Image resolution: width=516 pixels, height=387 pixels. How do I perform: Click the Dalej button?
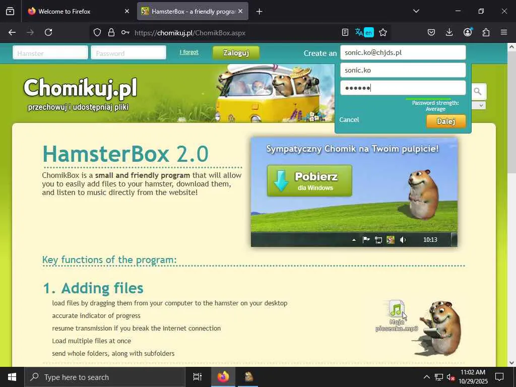click(446, 121)
